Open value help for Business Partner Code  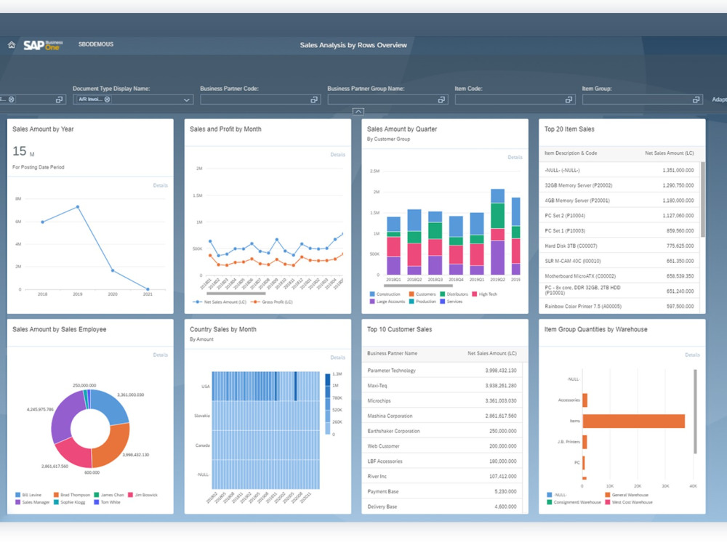click(314, 100)
